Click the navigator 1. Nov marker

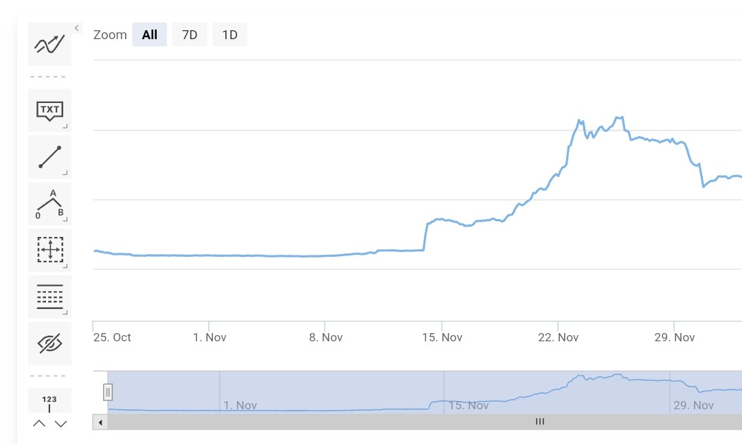point(240,405)
